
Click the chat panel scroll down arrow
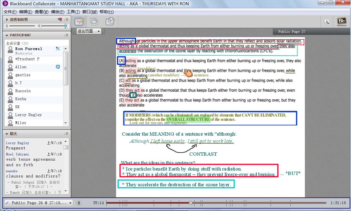tap(66, 191)
